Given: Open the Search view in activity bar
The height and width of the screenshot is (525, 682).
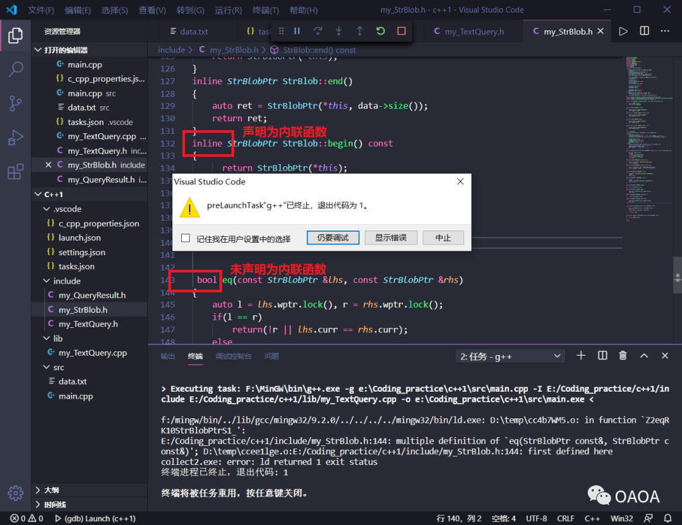Looking at the screenshot, I should click(x=15, y=69).
